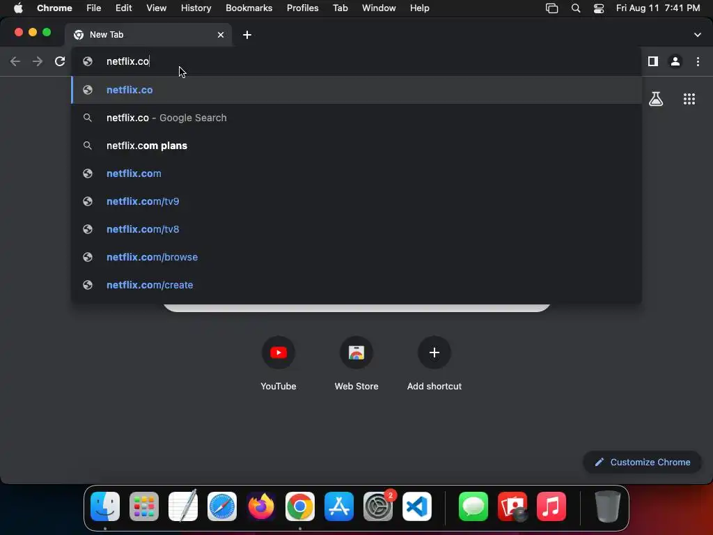Screen dimensions: 713x535
Task: Open the Profiles menu
Action: [x=302, y=8]
